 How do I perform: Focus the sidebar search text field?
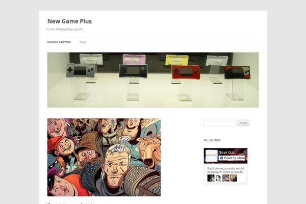pyautogui.click(x=220, y=122)
